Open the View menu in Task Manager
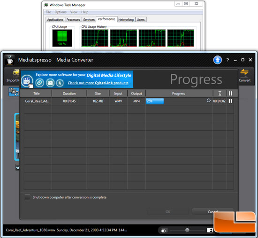258x238 pixels. (x=74, y=12)
